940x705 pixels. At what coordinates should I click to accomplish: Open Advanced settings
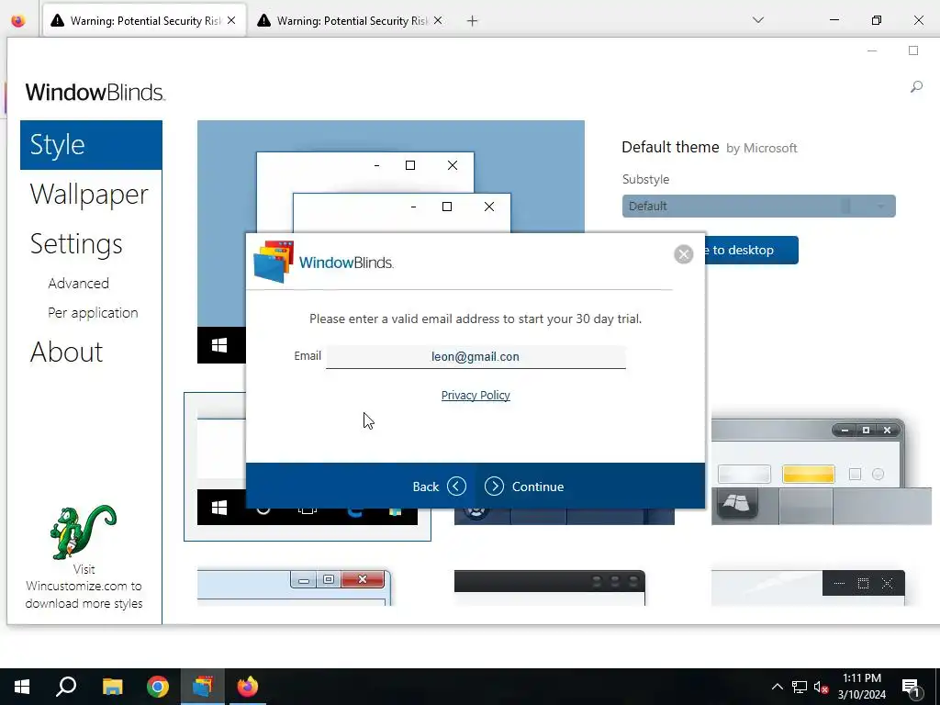point(79,283)
